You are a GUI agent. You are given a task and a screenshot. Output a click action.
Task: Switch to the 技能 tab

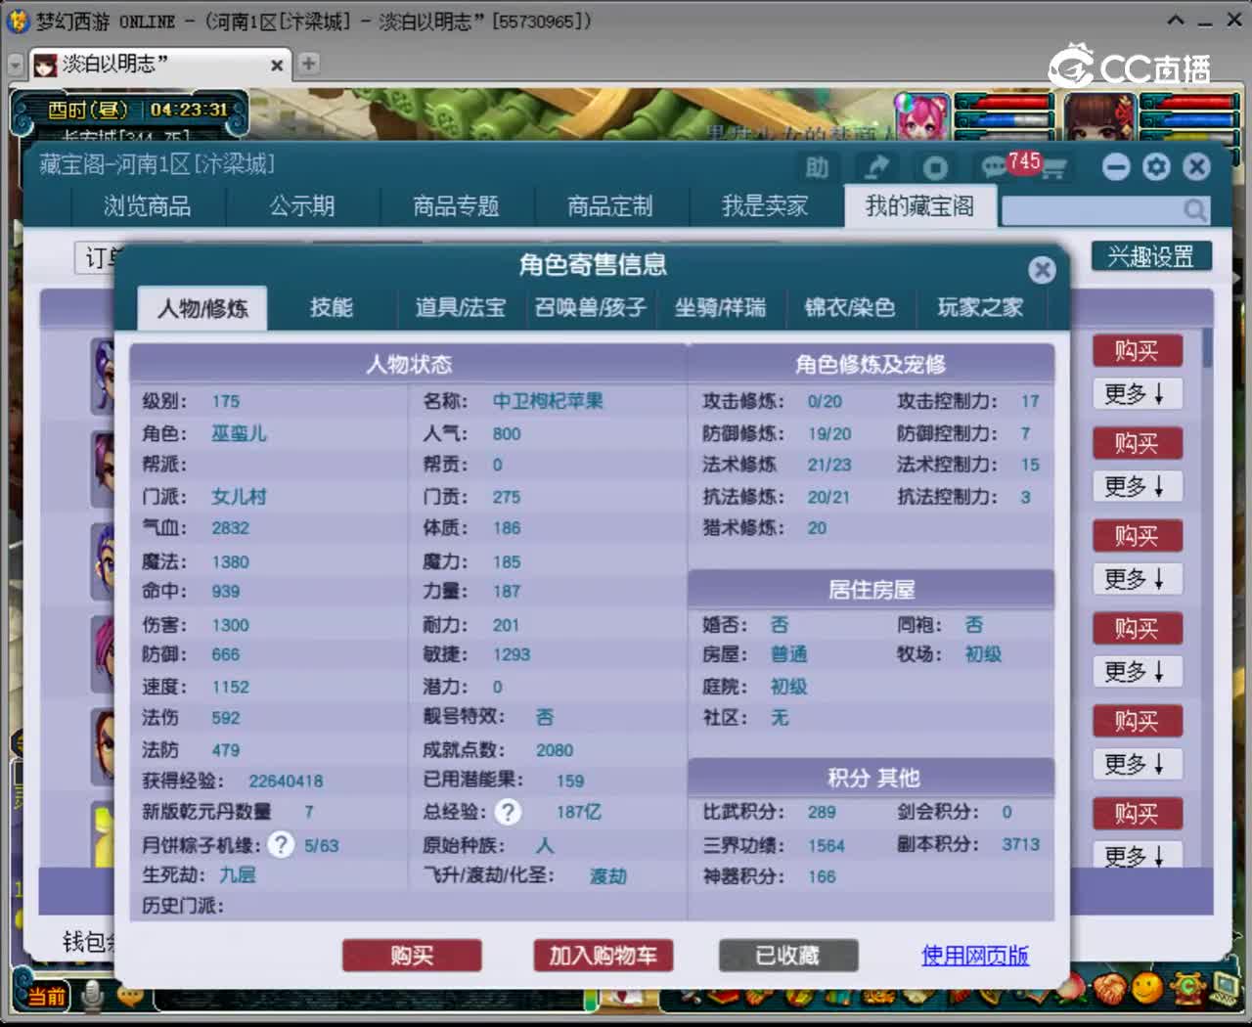pyautogui.click(x=332, y=308)
